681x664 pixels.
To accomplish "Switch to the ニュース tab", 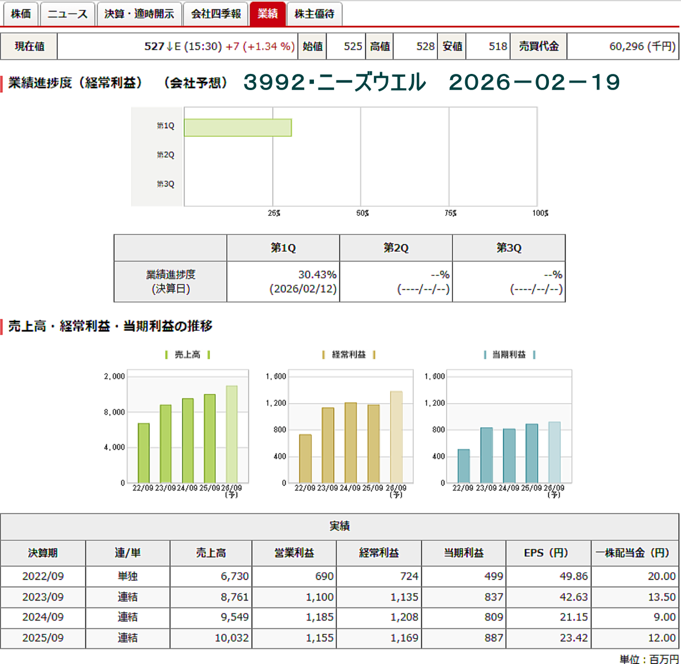I will [67, 14].
